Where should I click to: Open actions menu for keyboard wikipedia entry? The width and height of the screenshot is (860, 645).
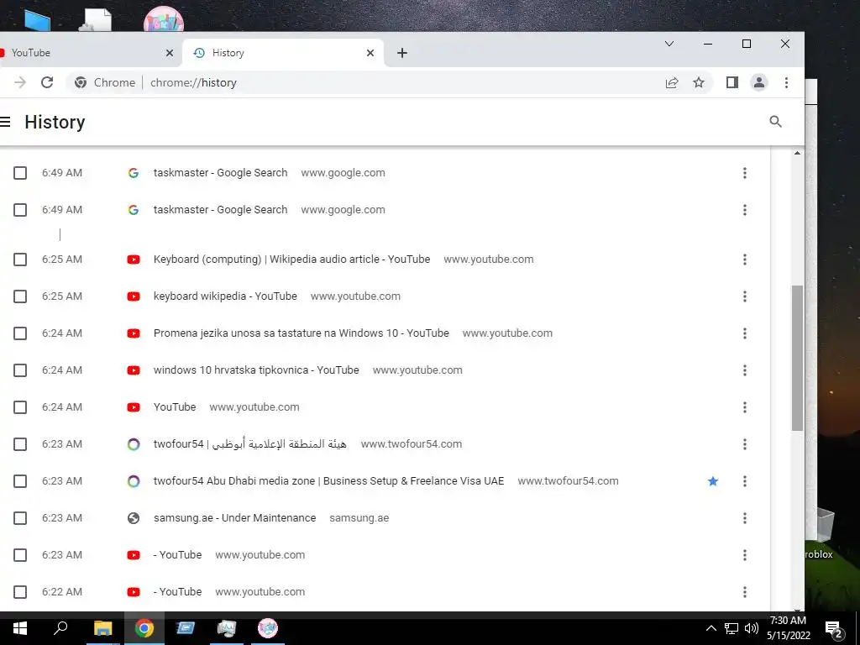point(744,296)
